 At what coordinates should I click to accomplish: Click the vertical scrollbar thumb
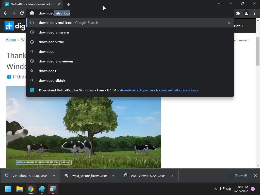pos(258,51)
